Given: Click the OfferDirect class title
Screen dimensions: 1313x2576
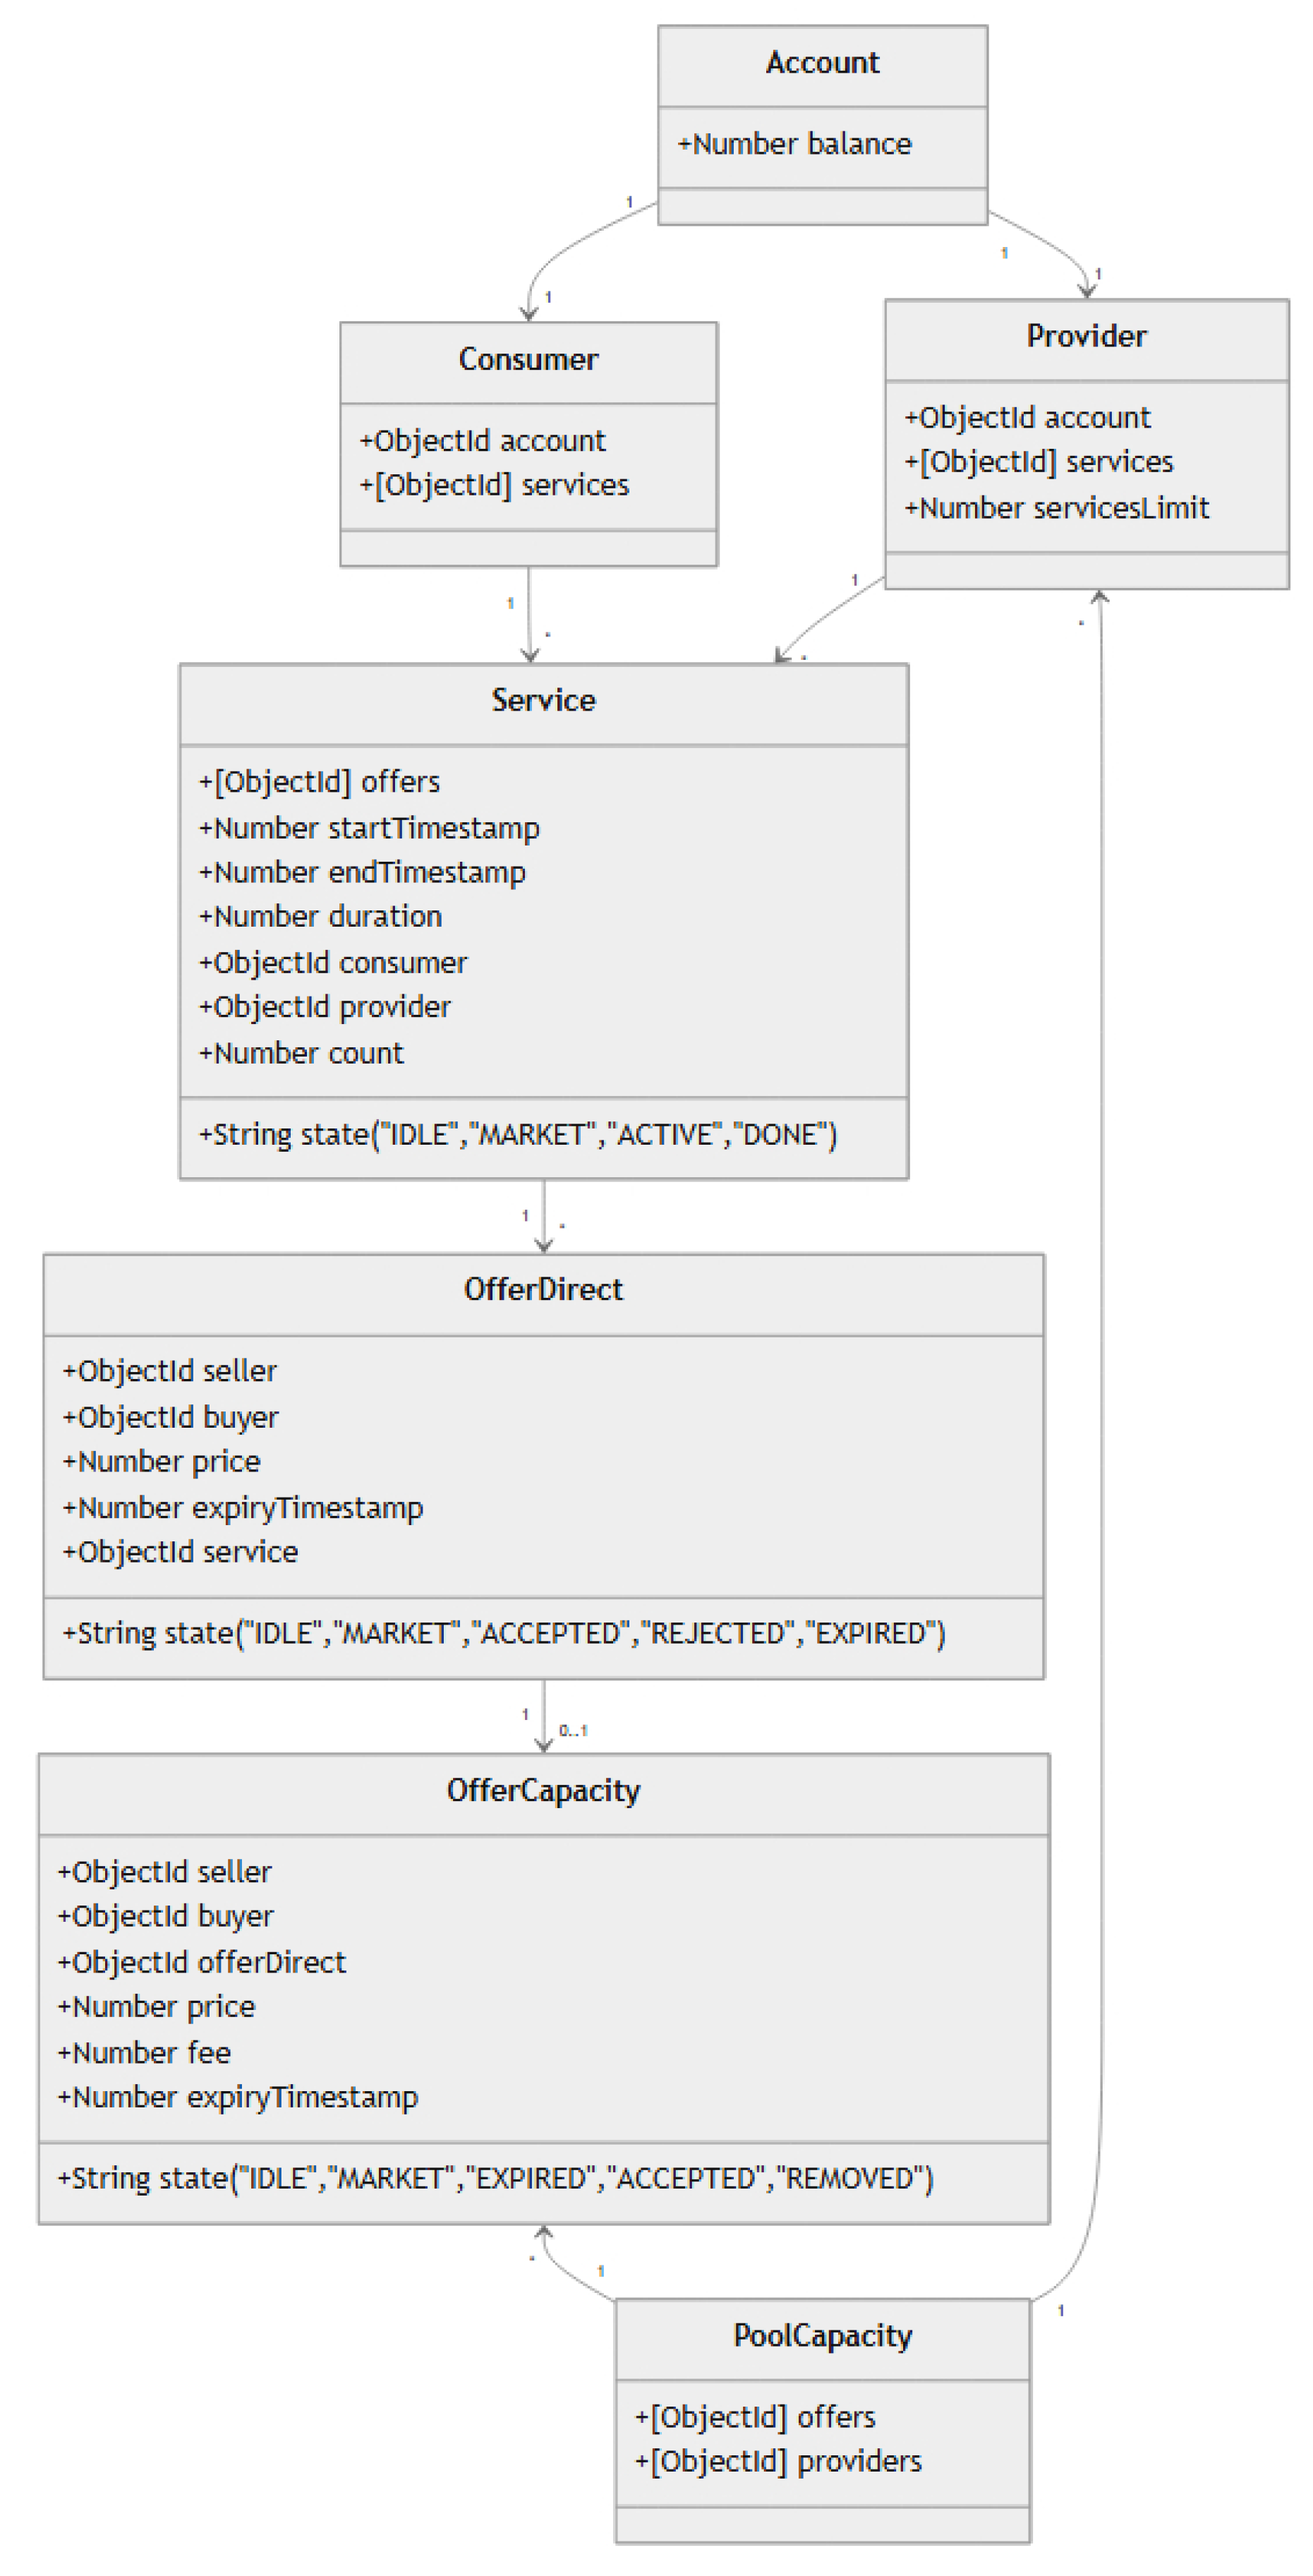Looking at the screenshot, I should [543, 1290].
